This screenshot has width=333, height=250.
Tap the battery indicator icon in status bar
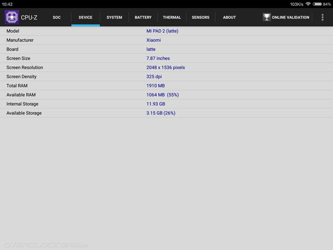click(317, 4)
